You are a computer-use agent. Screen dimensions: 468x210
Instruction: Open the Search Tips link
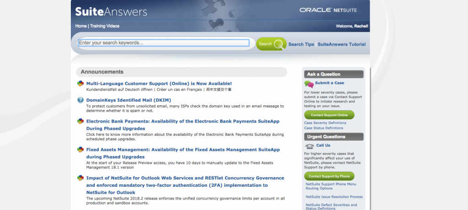tap(301, 44)
